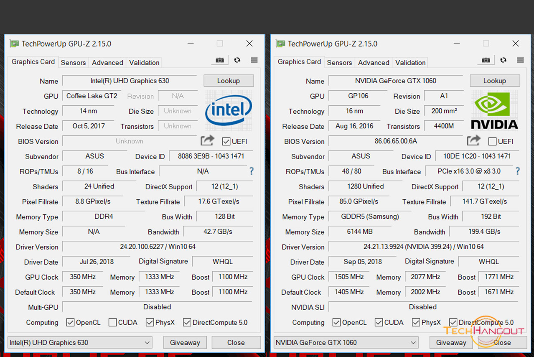Click the BIOS share/export icon in Intel window
The image size is (534, 357).
pos(207,141)
